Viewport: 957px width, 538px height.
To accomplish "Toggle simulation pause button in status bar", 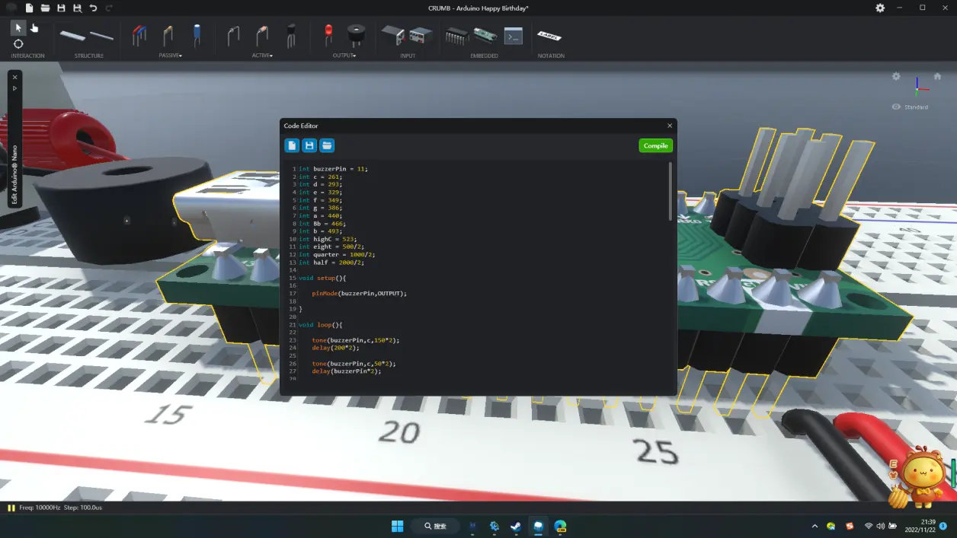I will 11,508.
